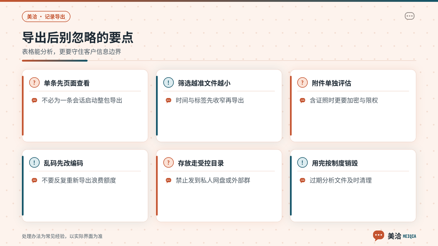Select the card heading 单条先页面查看
This screenshot has width=438, height=246.
[66, 83]
